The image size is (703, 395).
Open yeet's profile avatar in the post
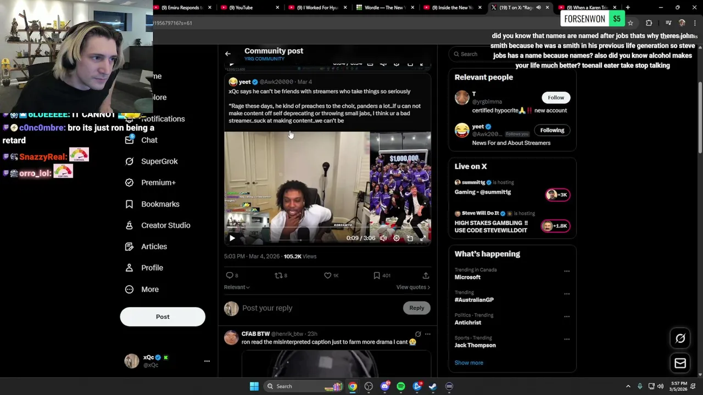(233, 82)
